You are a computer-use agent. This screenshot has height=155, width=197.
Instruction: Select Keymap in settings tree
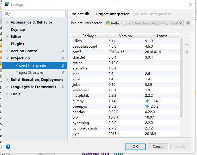[x=18, y=29]
